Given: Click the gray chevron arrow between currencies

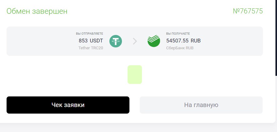Looking at the screenshot, I should [x=135, y=41].
